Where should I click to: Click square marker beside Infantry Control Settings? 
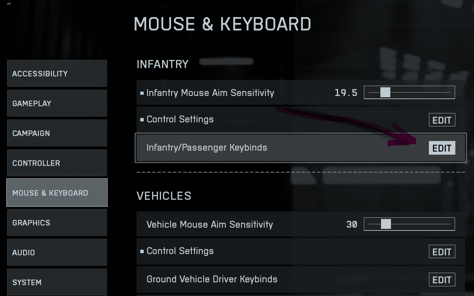(x=142, y=120)
